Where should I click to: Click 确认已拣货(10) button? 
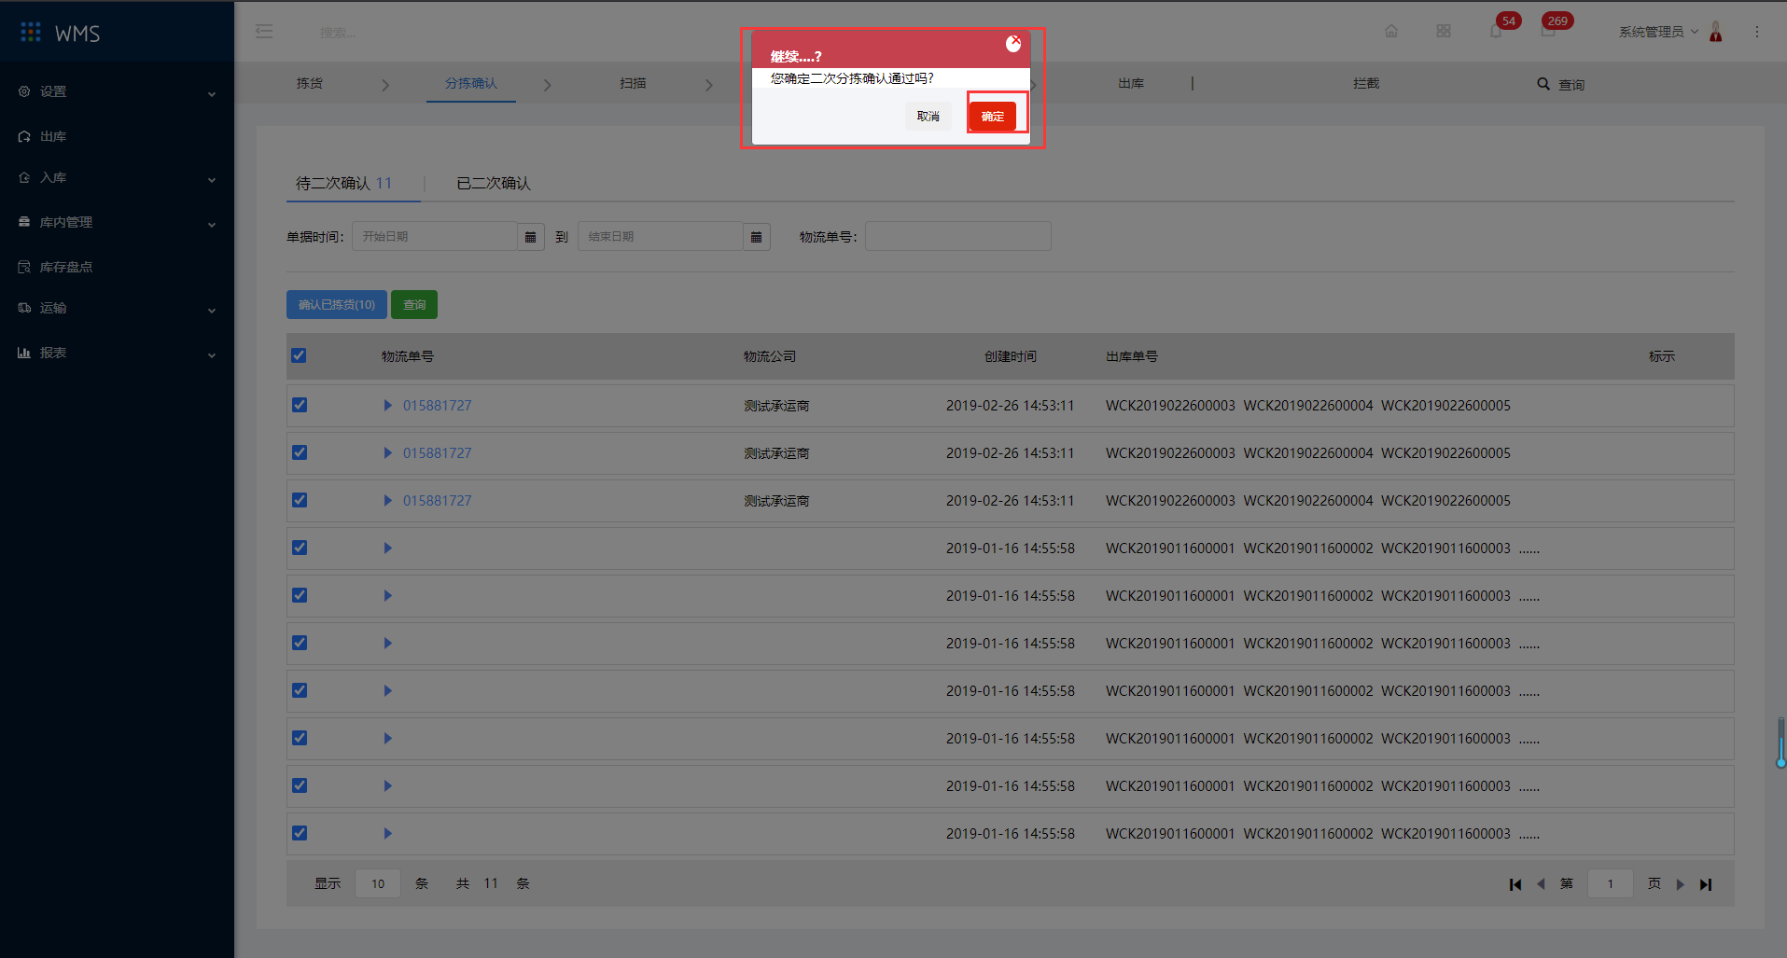click(x=337, y=305)
